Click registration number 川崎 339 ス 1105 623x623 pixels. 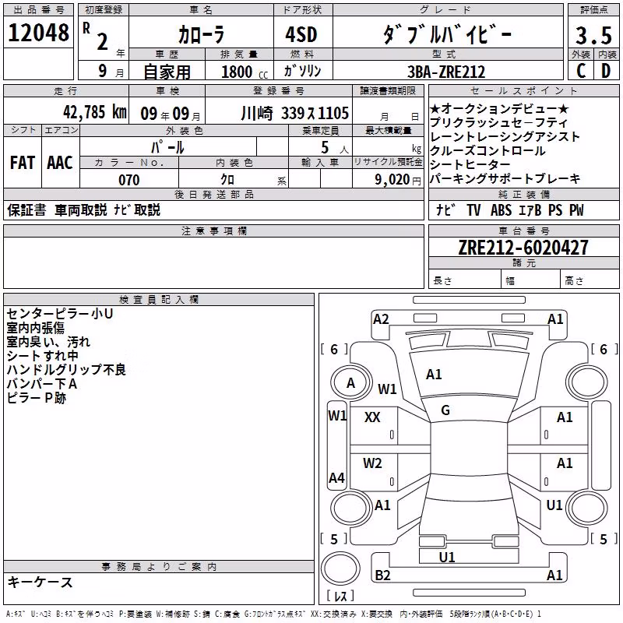[295, 113]
